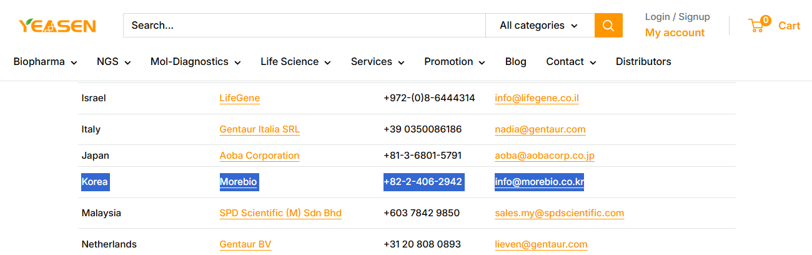
Task: Click the orange search magnifier button
Action: click(608, 26)
